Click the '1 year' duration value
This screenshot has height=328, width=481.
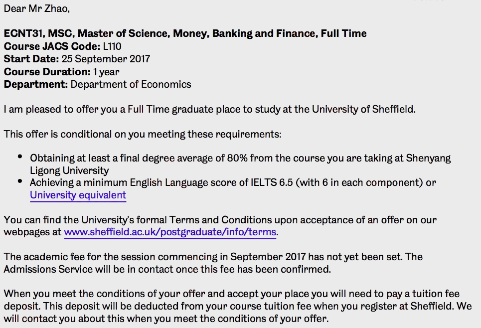click(x=106, y=72)
